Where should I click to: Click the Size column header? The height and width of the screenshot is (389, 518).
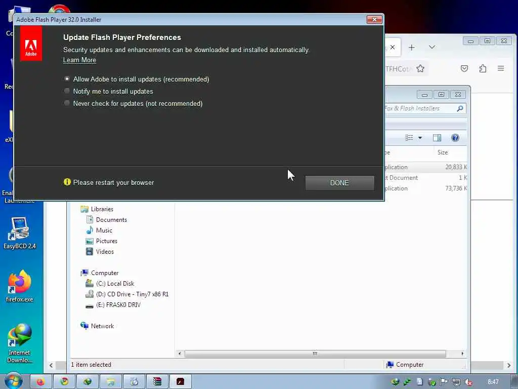click(443, 152)
